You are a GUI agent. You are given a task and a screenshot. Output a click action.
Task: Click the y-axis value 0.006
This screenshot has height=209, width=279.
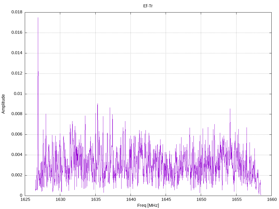click(17, 134)
